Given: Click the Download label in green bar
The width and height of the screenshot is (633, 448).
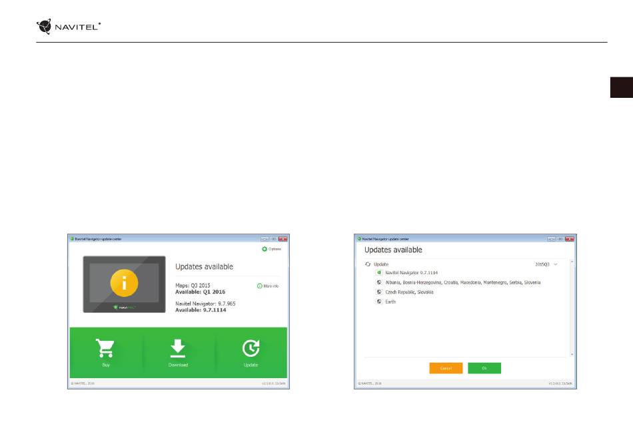Looking at the screenshot, I should [x=178, y=365].
